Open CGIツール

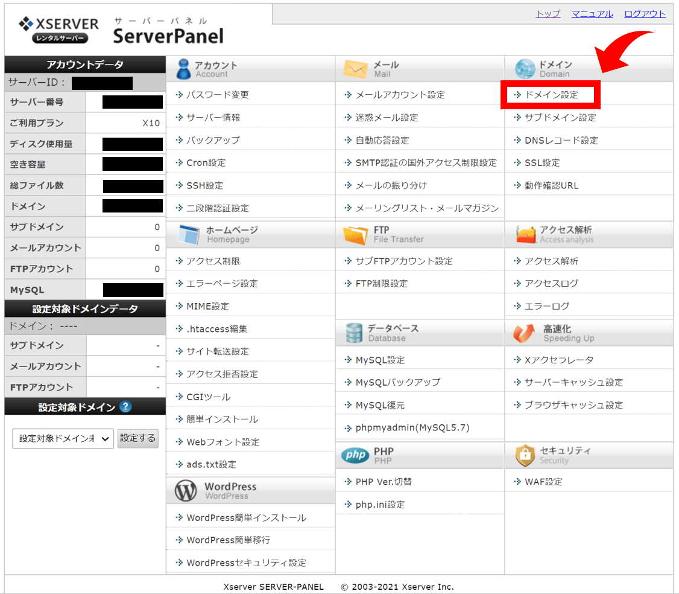pos(208,397)
